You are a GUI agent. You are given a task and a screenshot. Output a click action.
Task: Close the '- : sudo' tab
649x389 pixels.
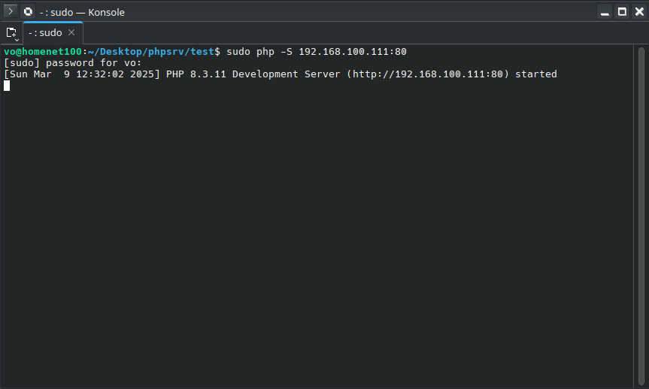(x=71, y=32)
